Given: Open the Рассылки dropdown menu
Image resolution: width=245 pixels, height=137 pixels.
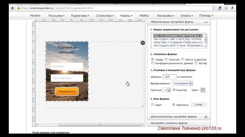Looking at the screenshot, I should [56, 16].
